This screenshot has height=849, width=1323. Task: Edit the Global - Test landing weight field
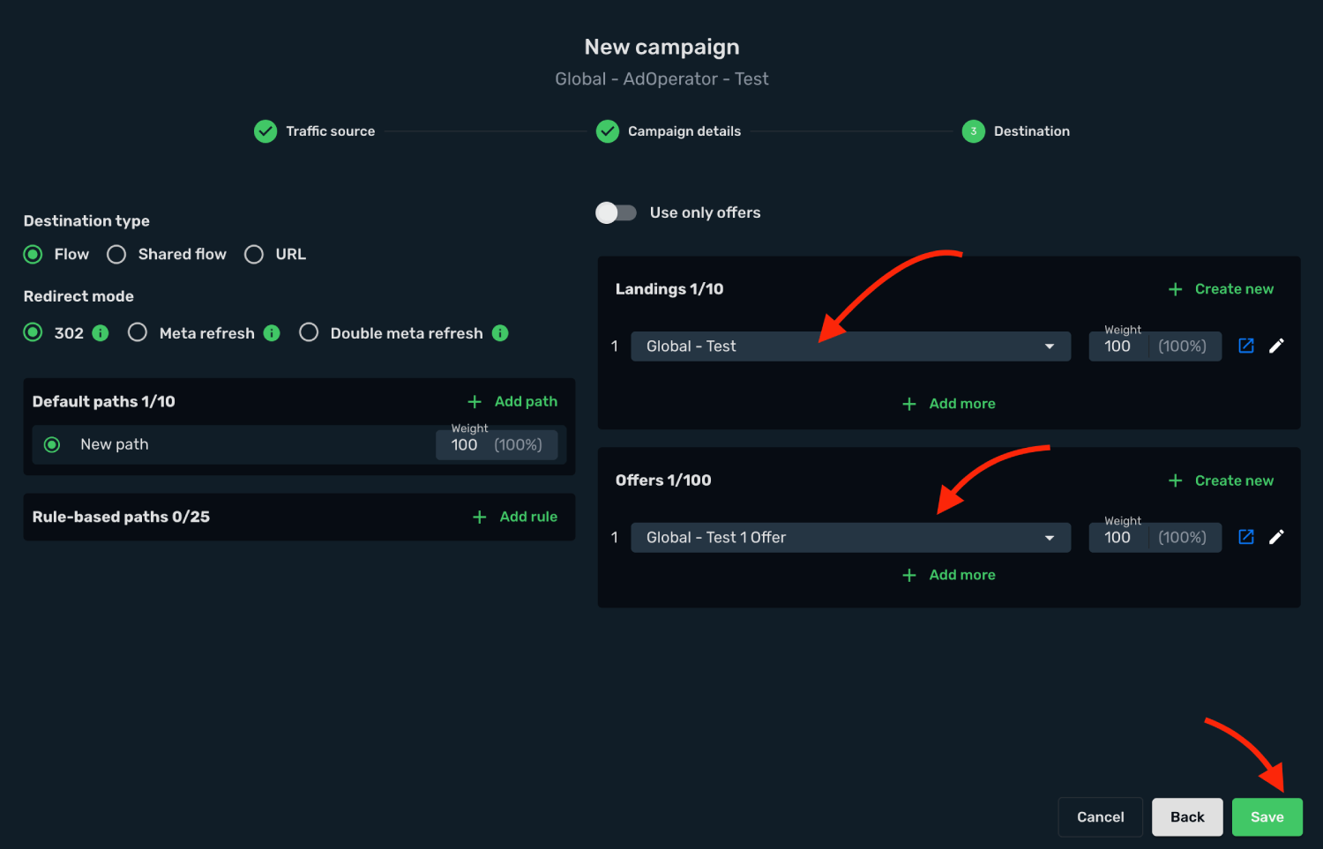1155,346
